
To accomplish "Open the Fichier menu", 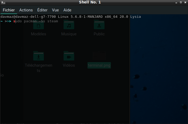I will tap(9, 10).
